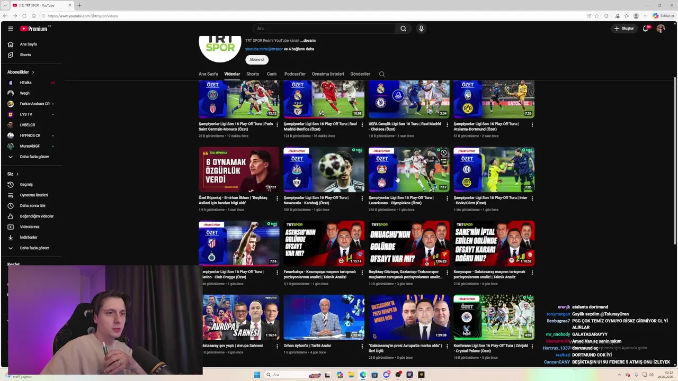The image size is (678, 381).
Task: Open the YouTube hamburger guide menu
Action: [x=10, y=29]
